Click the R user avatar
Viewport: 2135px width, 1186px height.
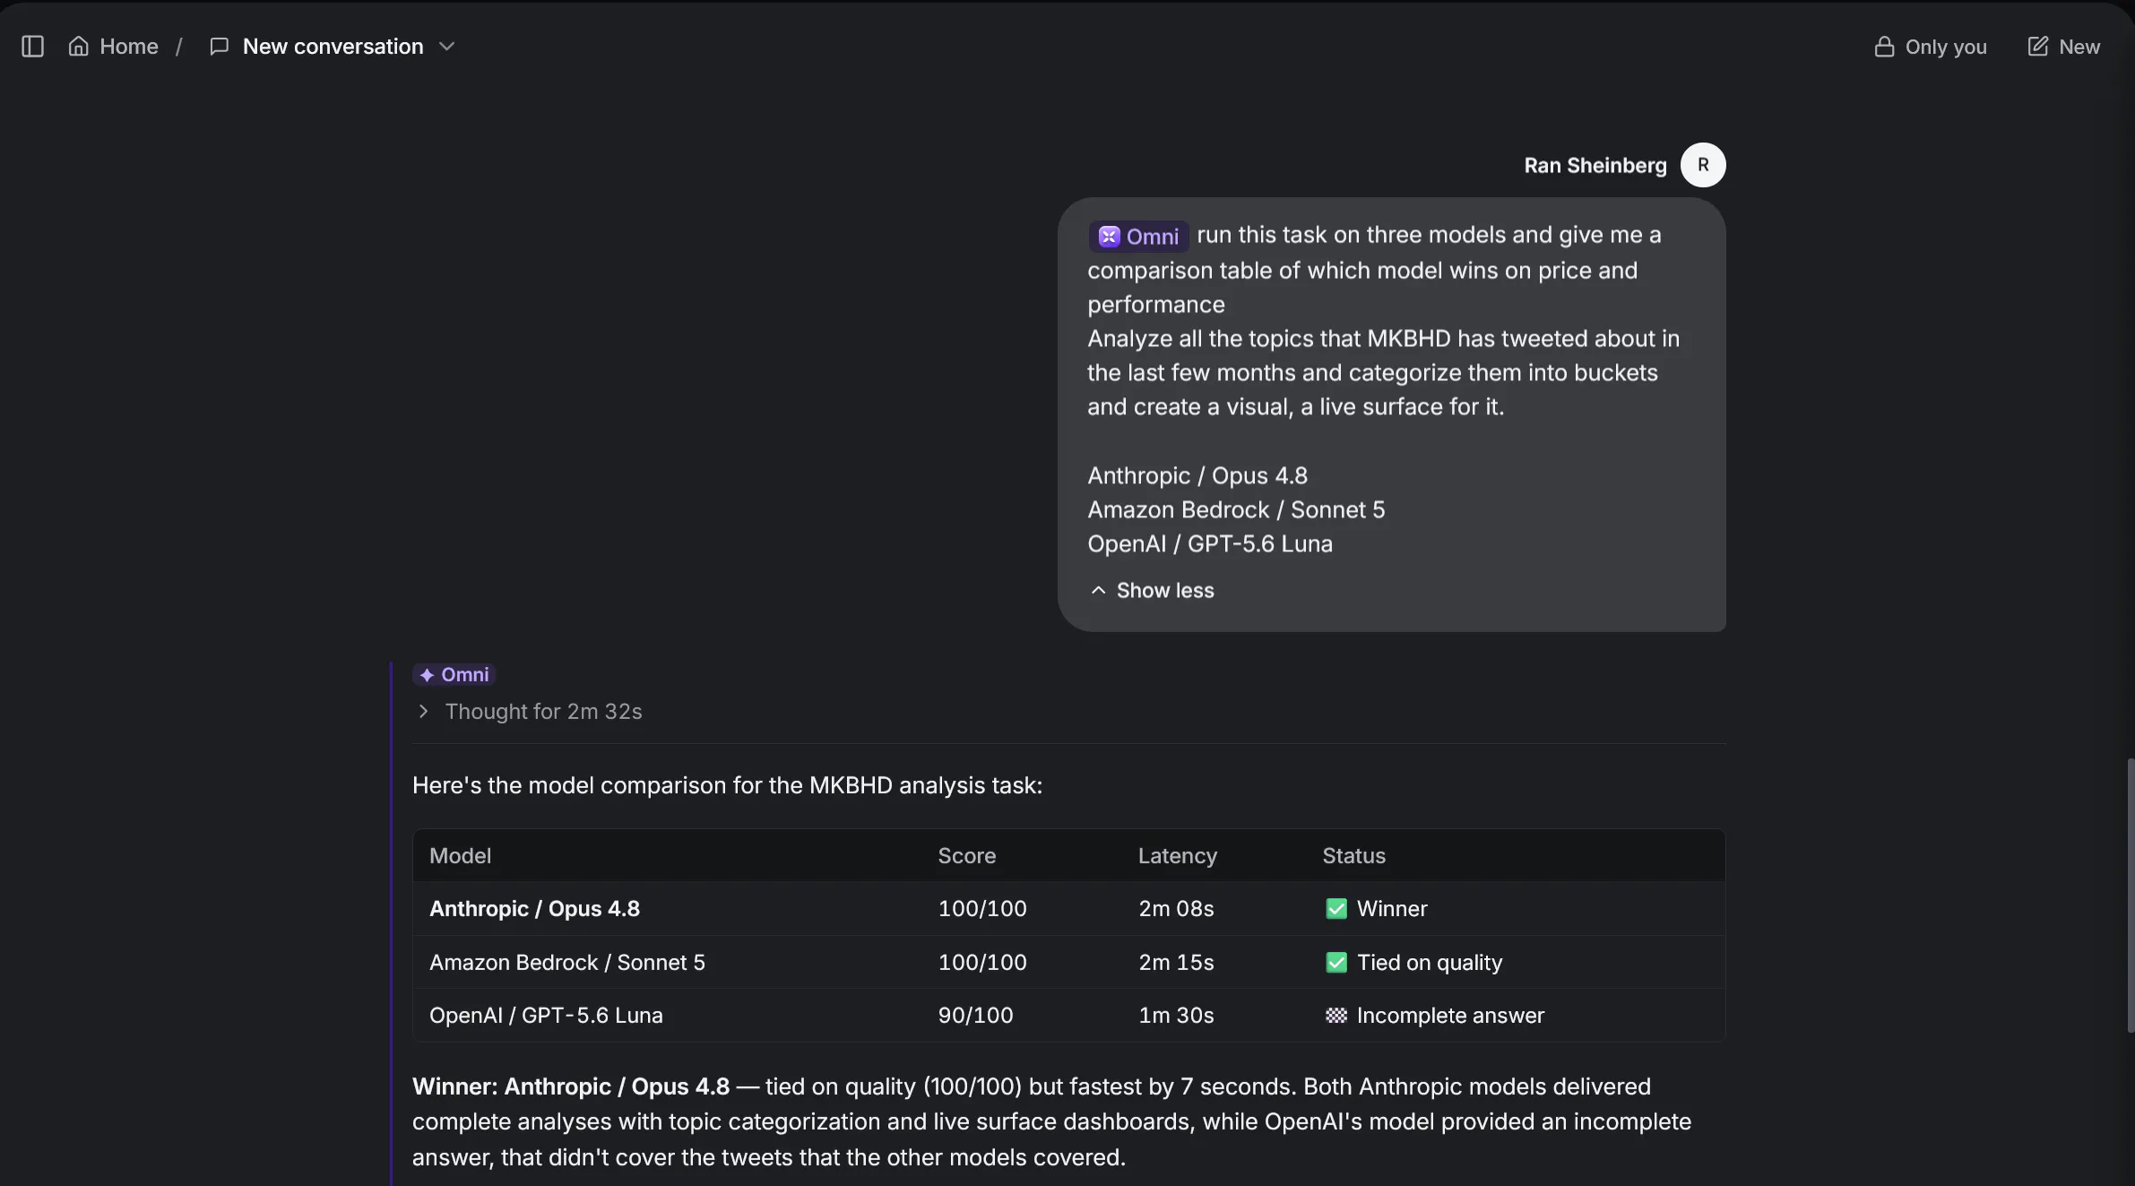coord(1702,165)
